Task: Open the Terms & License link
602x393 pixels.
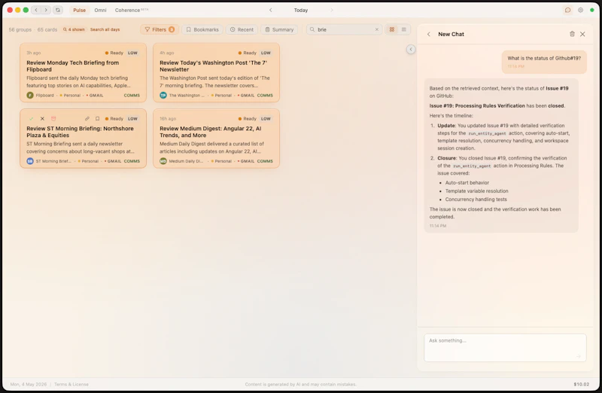Action: pyautogui.click(x=71, y=384)
